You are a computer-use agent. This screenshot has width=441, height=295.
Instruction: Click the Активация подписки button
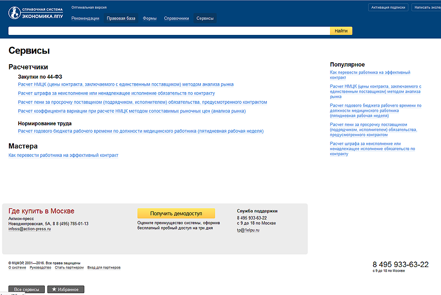coord(388,7)
